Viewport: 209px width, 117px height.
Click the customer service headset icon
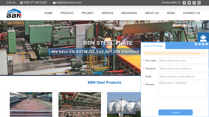click(203, 37)
